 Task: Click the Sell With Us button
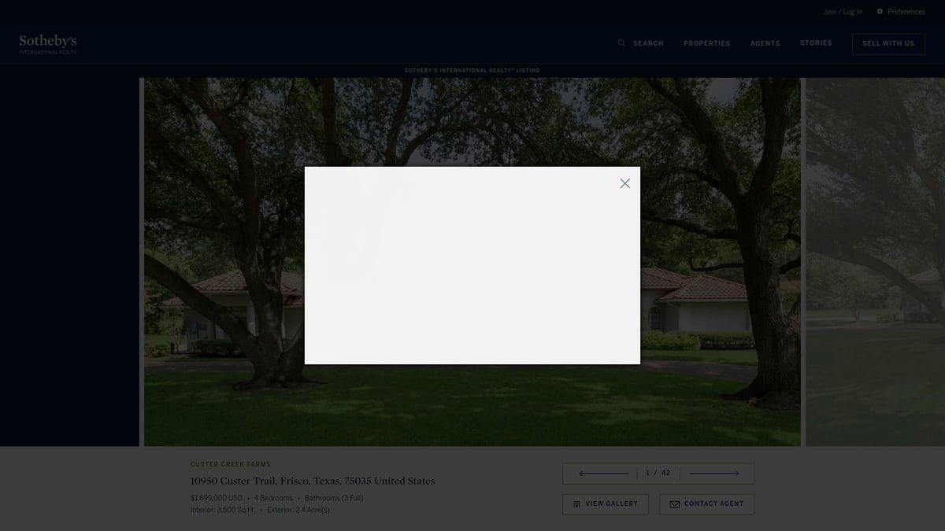(x=888, y=43)
